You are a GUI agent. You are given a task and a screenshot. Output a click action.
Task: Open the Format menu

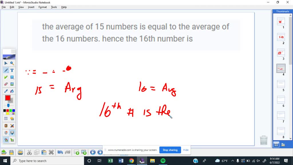43,7
